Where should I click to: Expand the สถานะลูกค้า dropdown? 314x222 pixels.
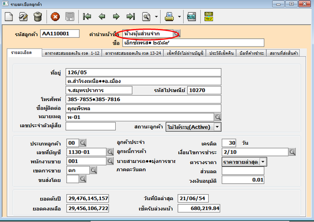pyautogui.click(x=218, y=127)
